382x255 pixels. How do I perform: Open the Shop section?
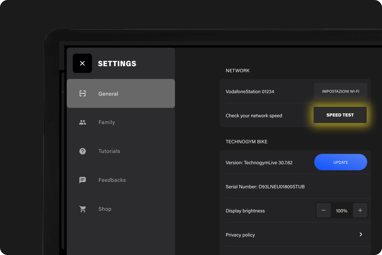(x=121, y=209)
